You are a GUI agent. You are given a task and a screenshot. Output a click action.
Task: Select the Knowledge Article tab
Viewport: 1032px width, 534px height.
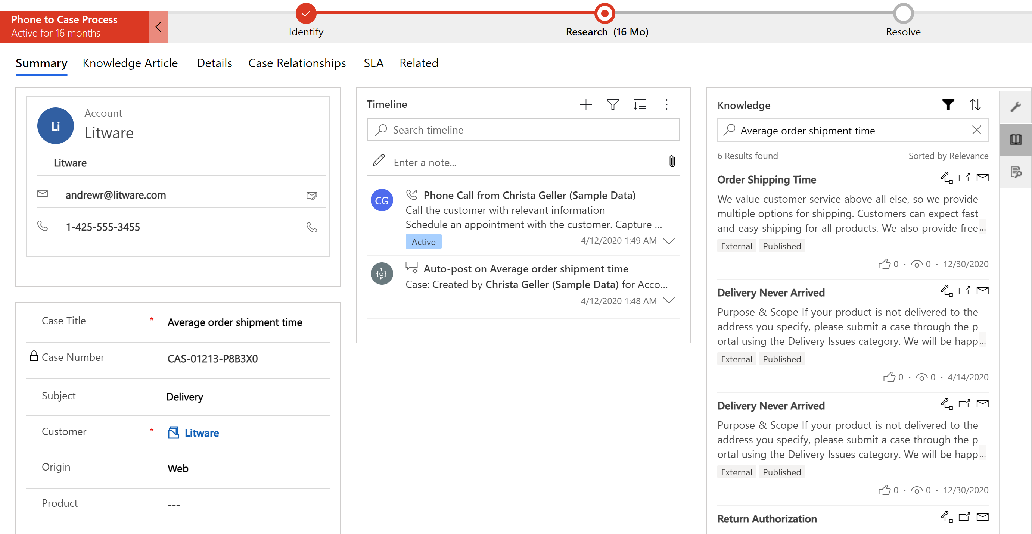[x=131, y=63]
